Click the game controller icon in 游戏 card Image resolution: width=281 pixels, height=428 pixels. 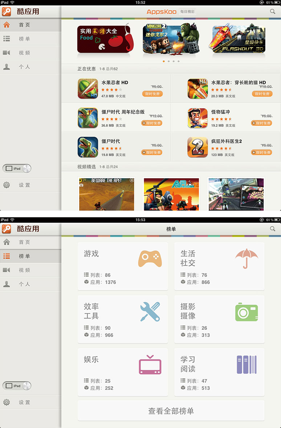point(150,258)
